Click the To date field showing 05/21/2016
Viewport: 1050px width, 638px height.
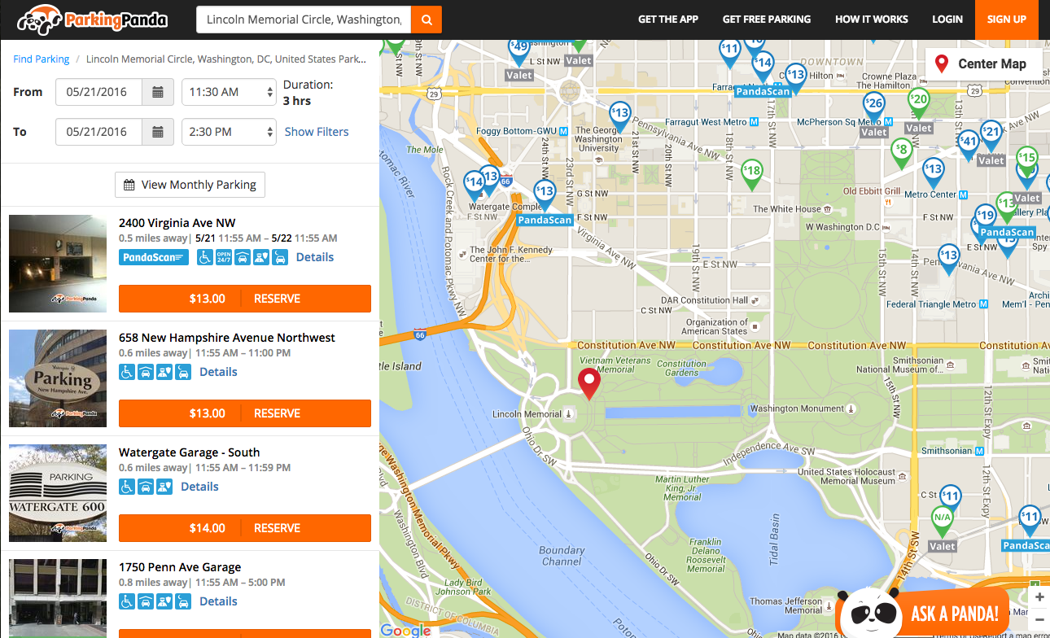click(98, 132)
